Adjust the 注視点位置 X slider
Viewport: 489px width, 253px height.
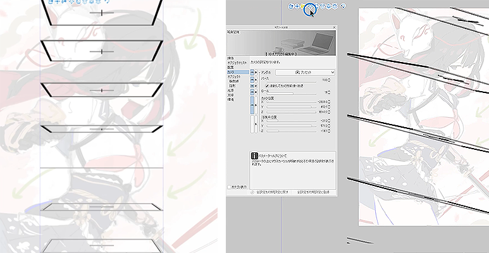pyautogui.click(x=291, y=121)
